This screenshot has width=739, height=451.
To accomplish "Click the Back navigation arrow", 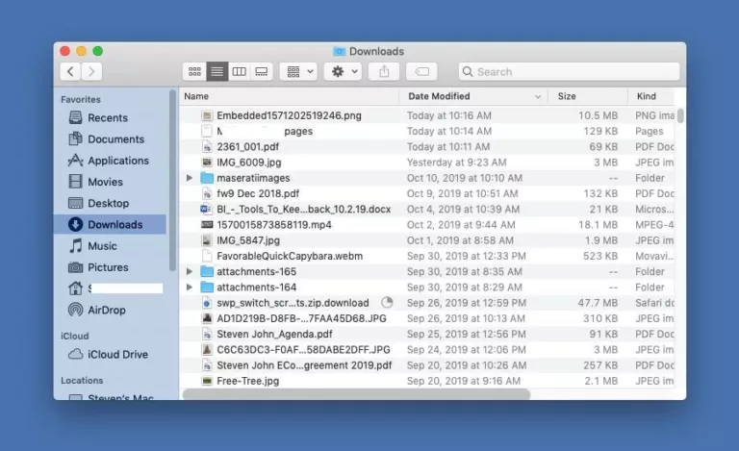I will (x=70, y=72).
